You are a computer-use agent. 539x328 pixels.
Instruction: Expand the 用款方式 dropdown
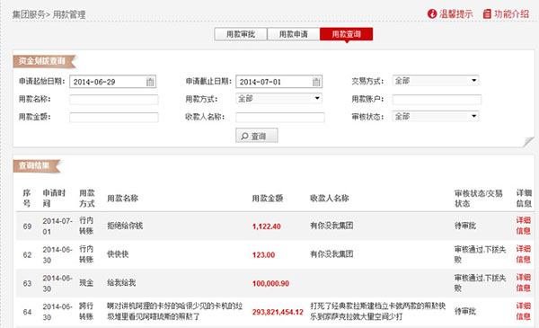pyautogui.click(x=278, y=99)
